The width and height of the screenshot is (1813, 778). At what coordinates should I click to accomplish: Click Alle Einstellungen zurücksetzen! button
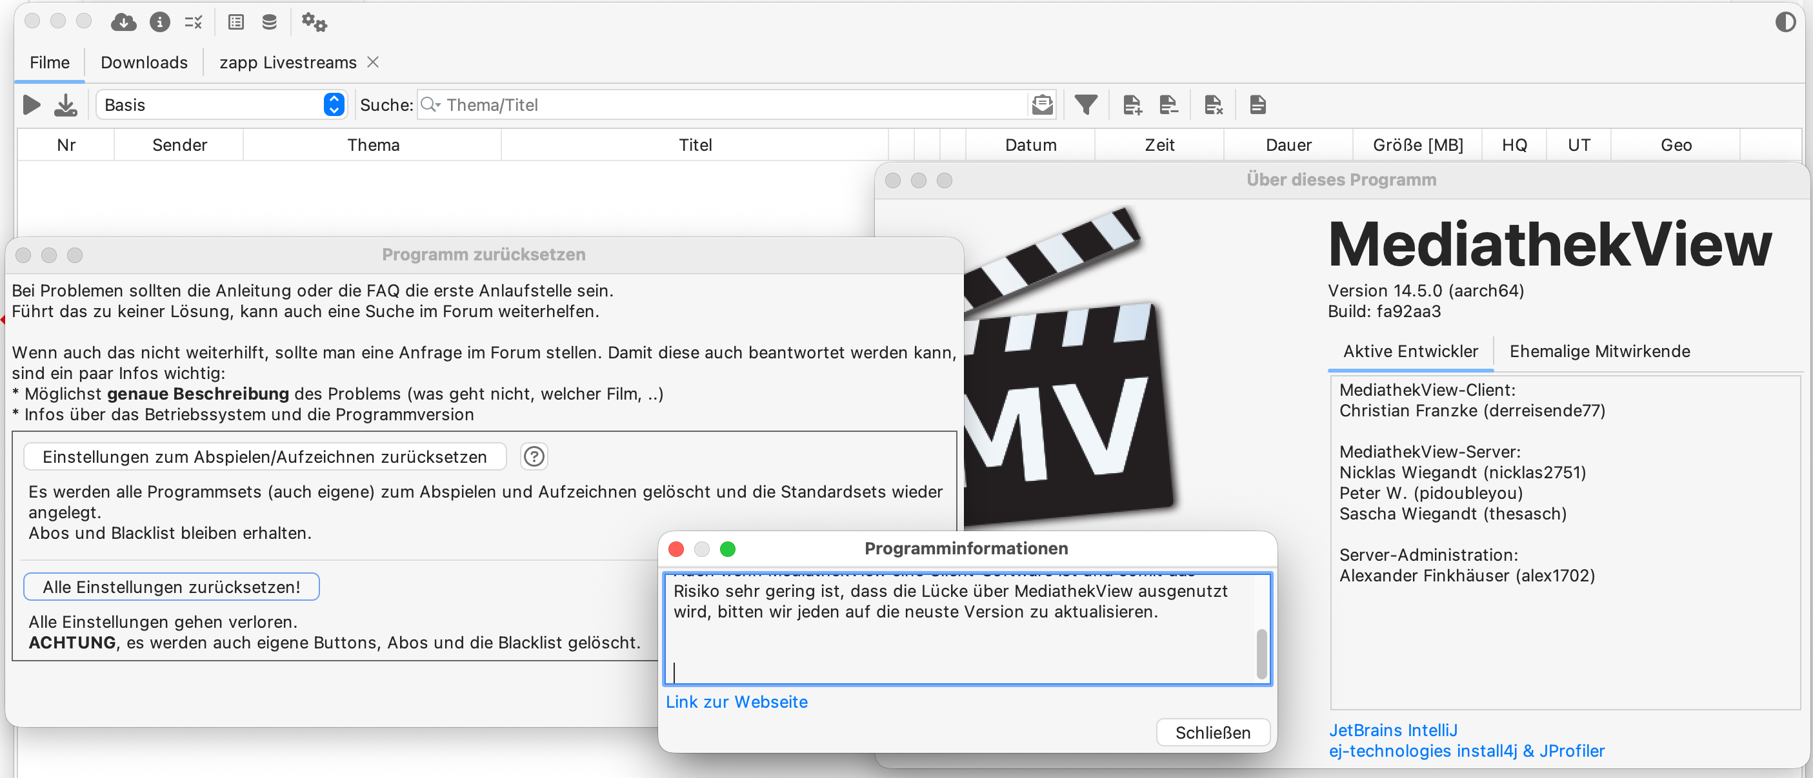tap(172, 587)
